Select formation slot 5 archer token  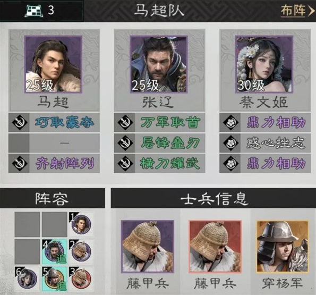54,279
